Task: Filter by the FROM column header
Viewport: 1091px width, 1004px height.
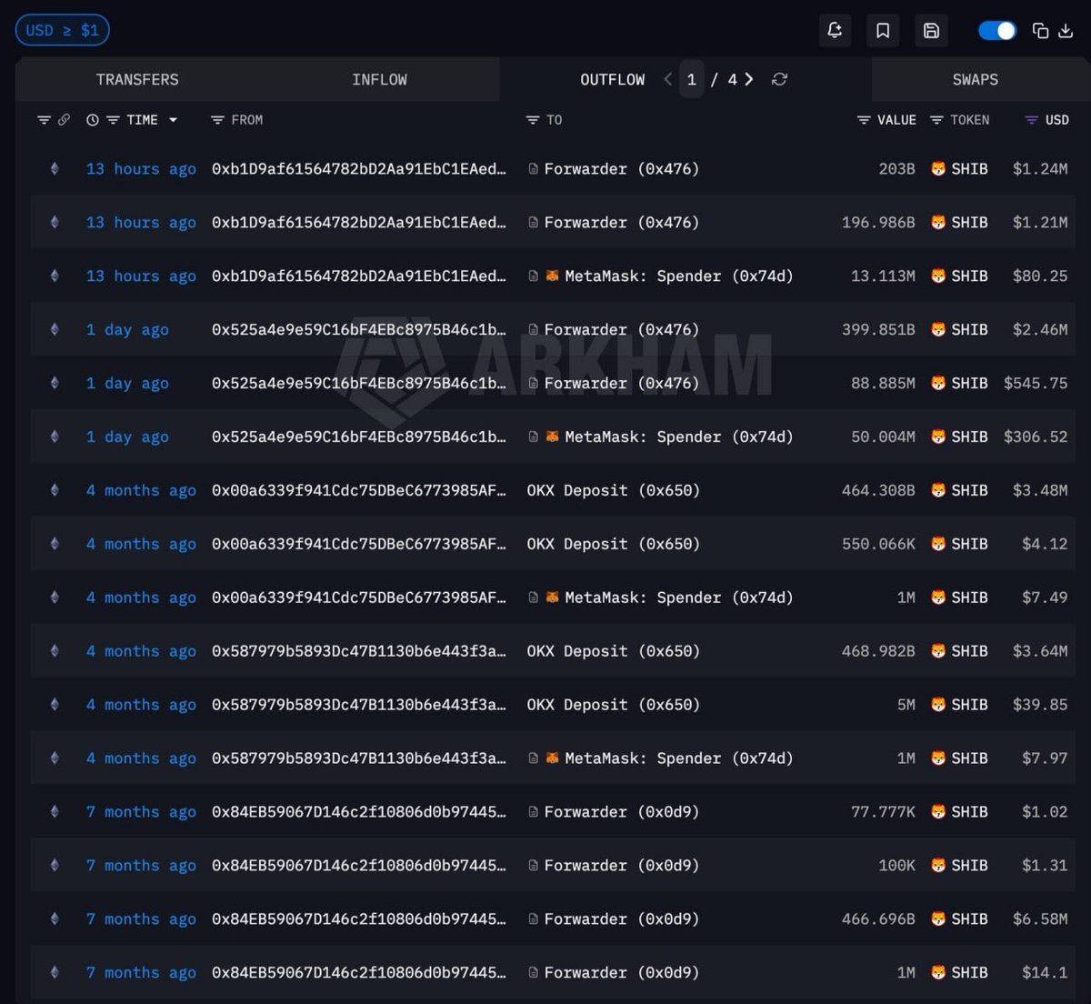Action: pyautogui.click(x=236, y=120)
